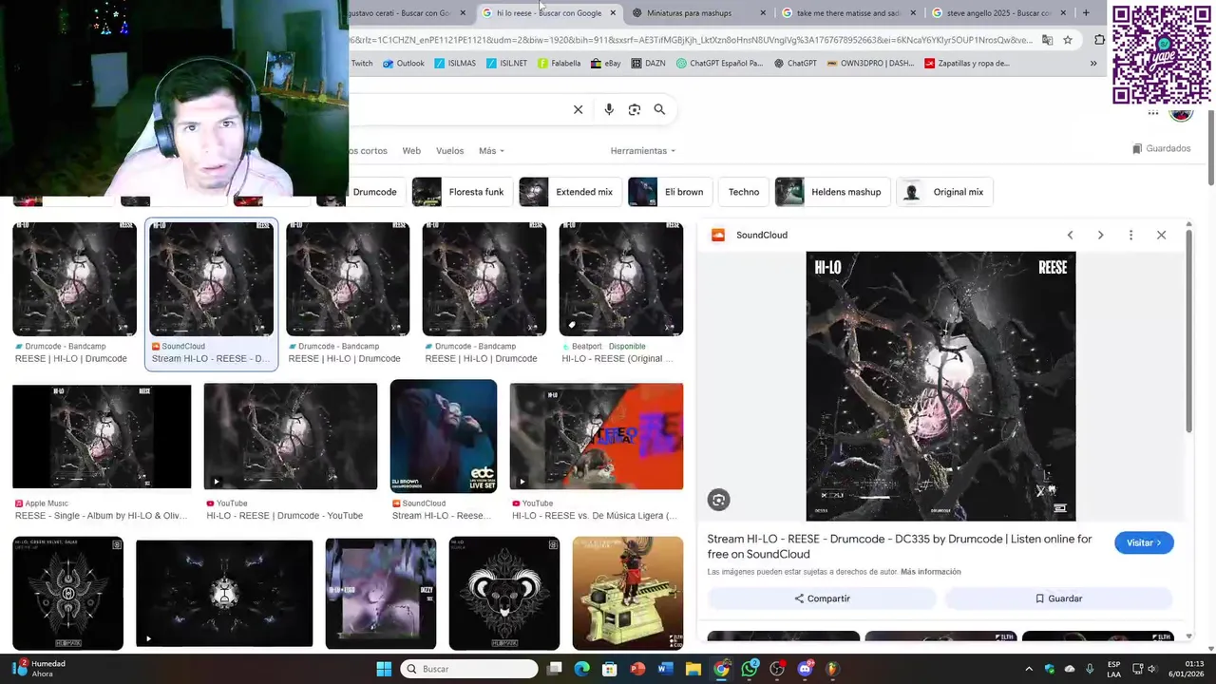
Task: Switch to 'steve angello 2025' tab
Action: coord(998,13)
